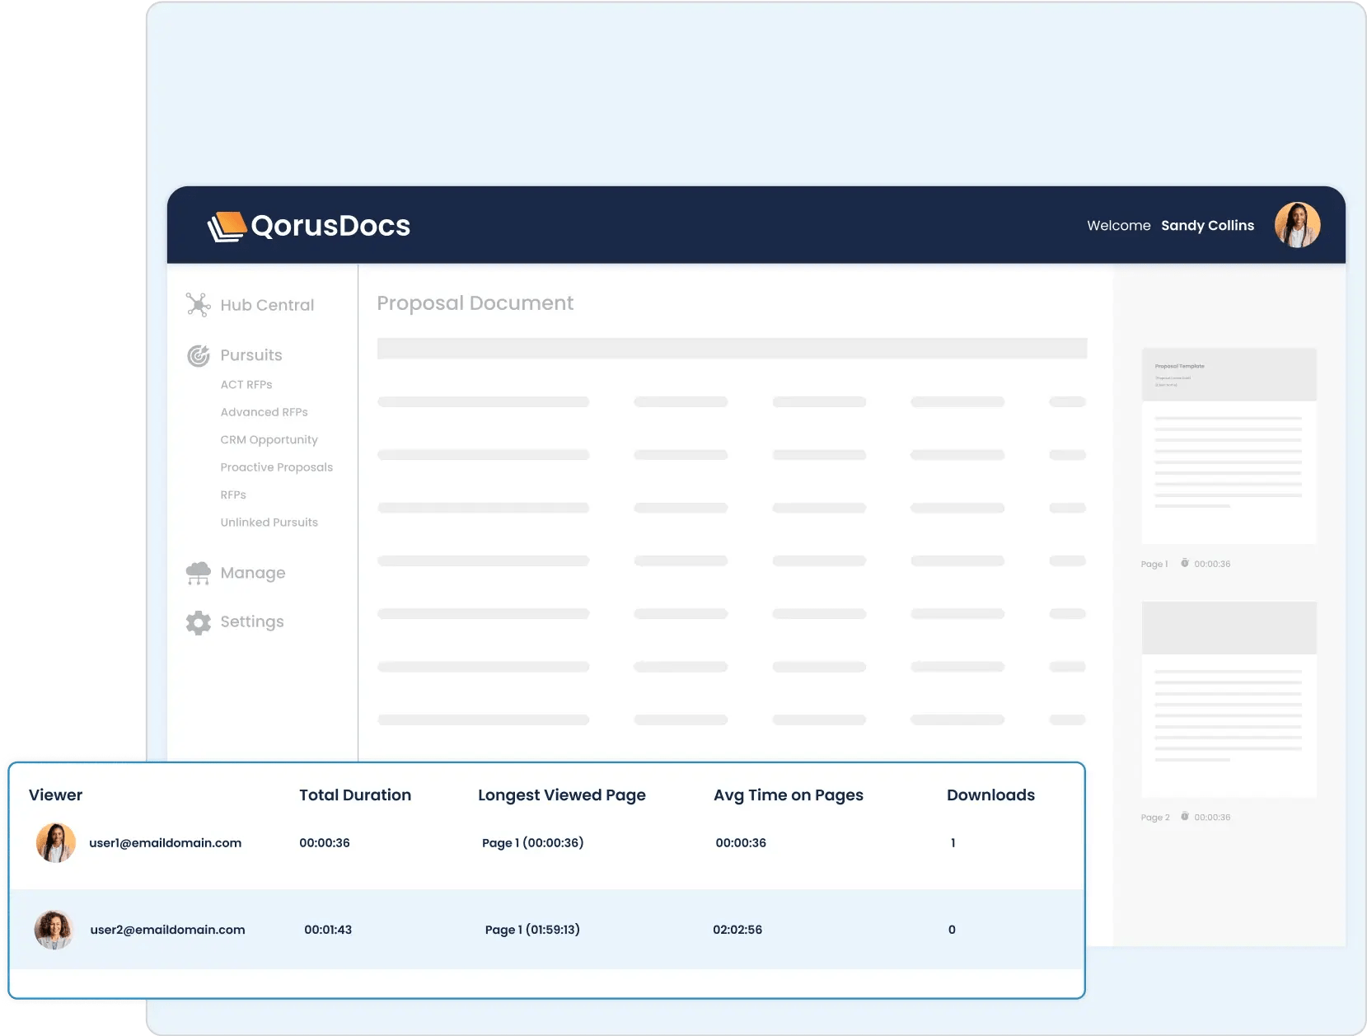Viewport: 1367px width, 1036px height.
Task: Select CRM Opportunity
Action: [x=269, y=439]
